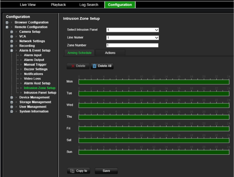Select Intrusion Panel Setup in the tree
The image size is (234, 177).
(40, 93)
